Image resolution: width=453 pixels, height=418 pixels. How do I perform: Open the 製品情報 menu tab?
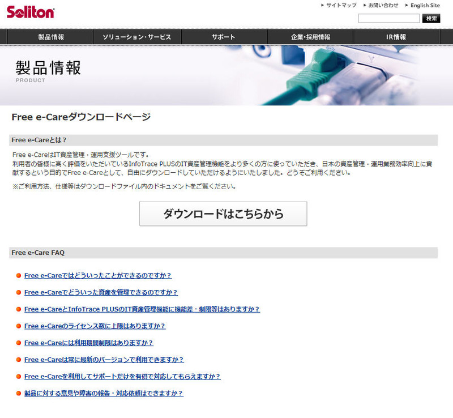pyautogui.click(x=51, y=37)
